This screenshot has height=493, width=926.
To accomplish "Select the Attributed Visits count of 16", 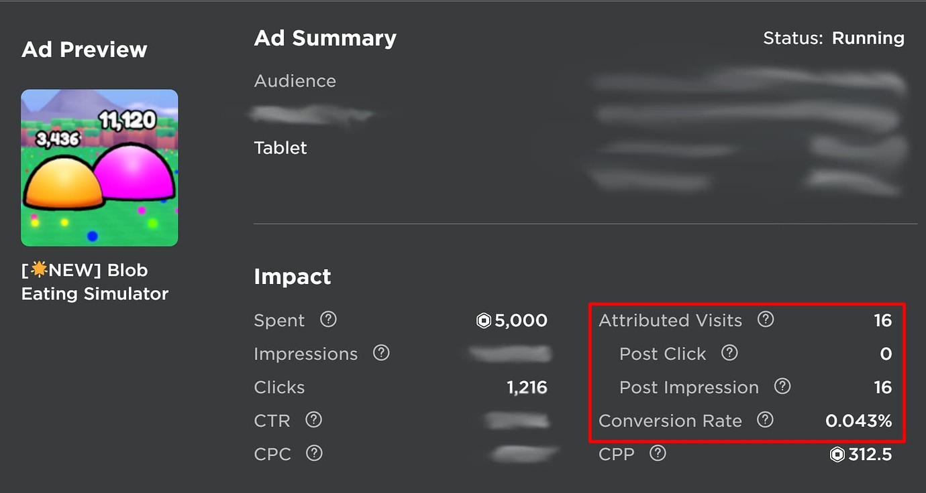I will 882,320.
